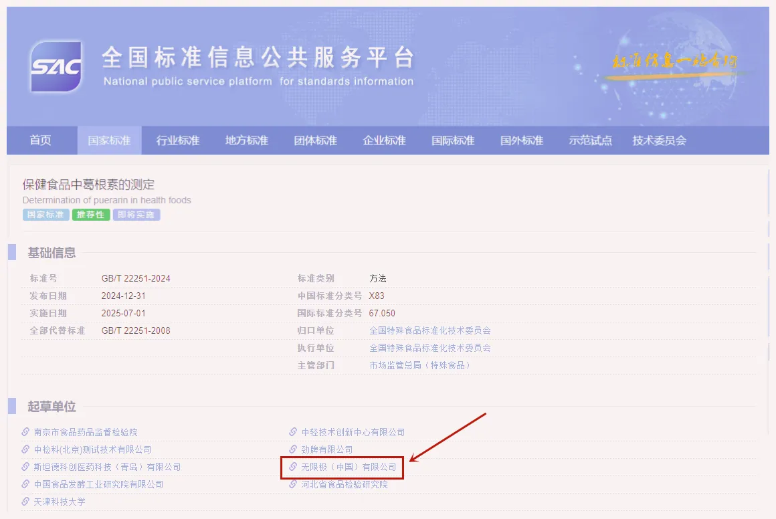Open 市场监管总局（特殊食品） link
This screenshot has height=519, width=776.
tap(419, 365)
